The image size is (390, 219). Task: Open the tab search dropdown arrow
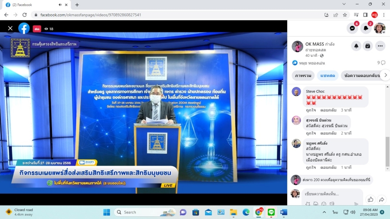(344, 4)
